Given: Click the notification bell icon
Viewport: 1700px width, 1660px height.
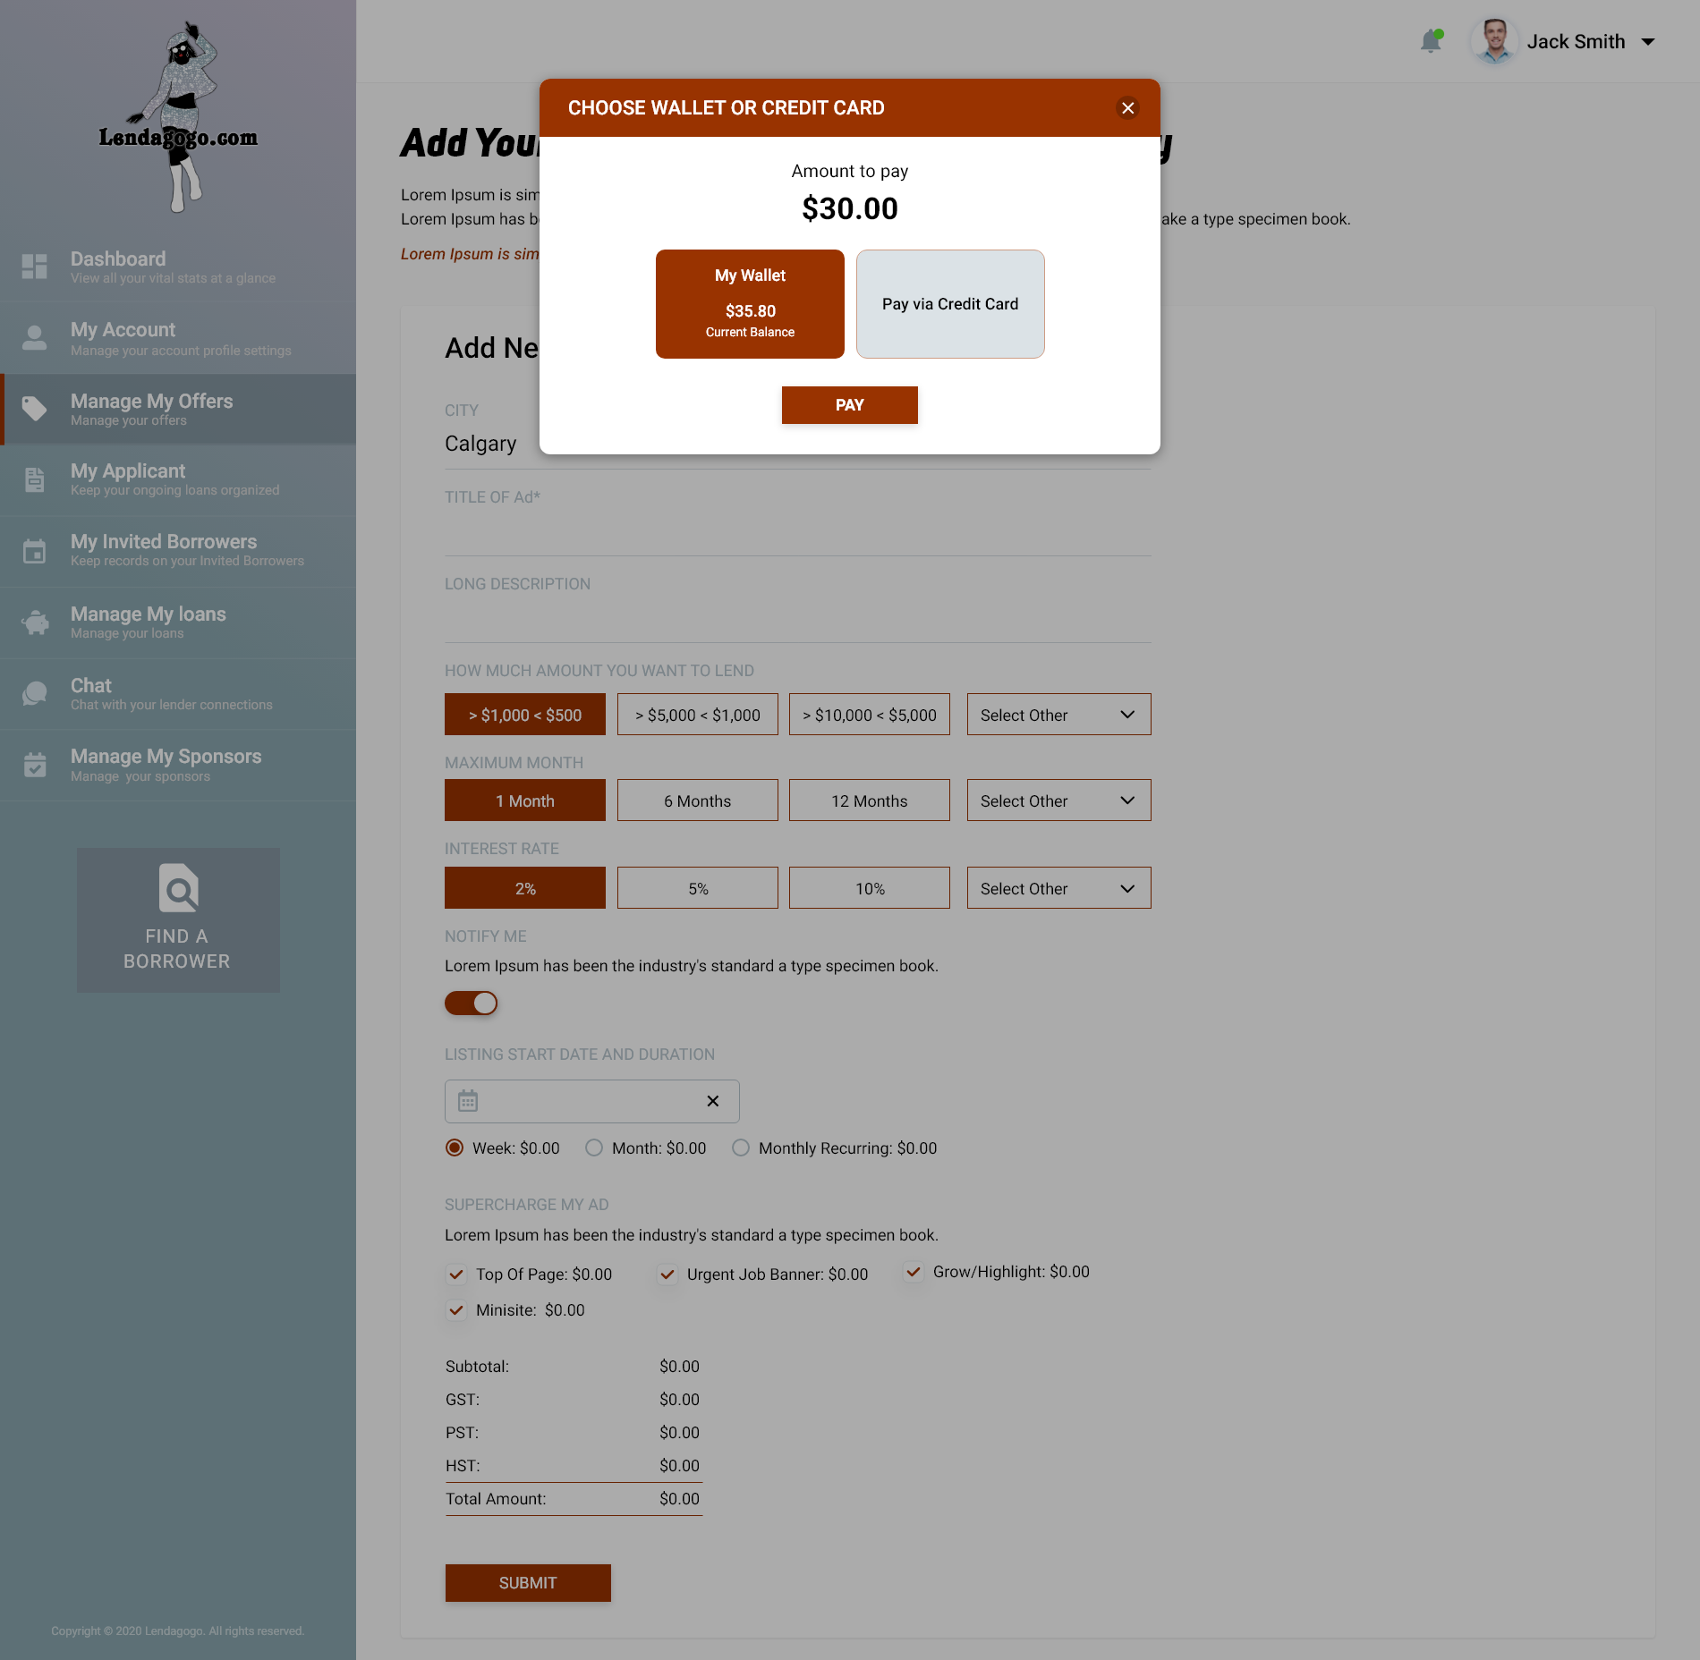Looking at the screenshot, I should pyautogui.click(x=1431, y=41).
